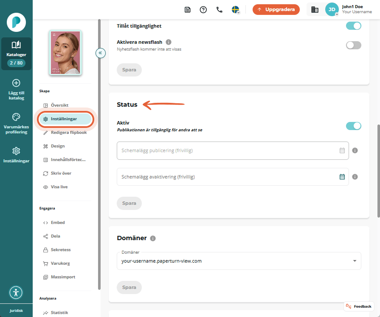The height and width of the screenshot is (317, 380).
Task: Open Redigera flipbook
Action: [x=65, y=133]
